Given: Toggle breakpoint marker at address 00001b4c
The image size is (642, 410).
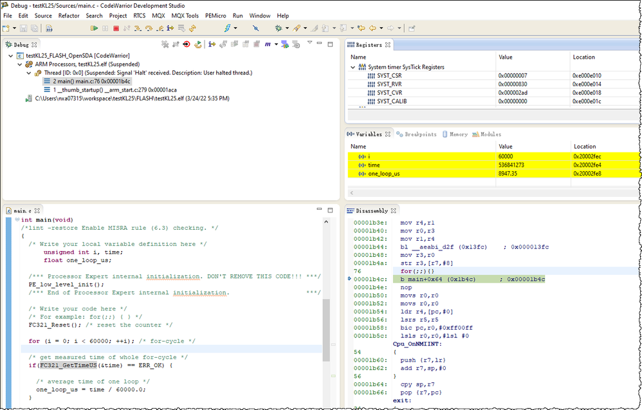Looking at the screenshot, I should (349, 279).
